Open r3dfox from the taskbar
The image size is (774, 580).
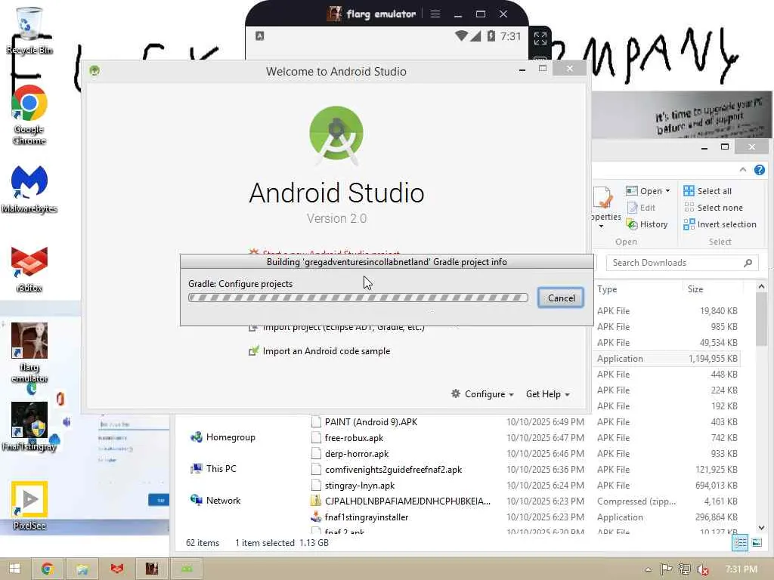pos(117,569)
